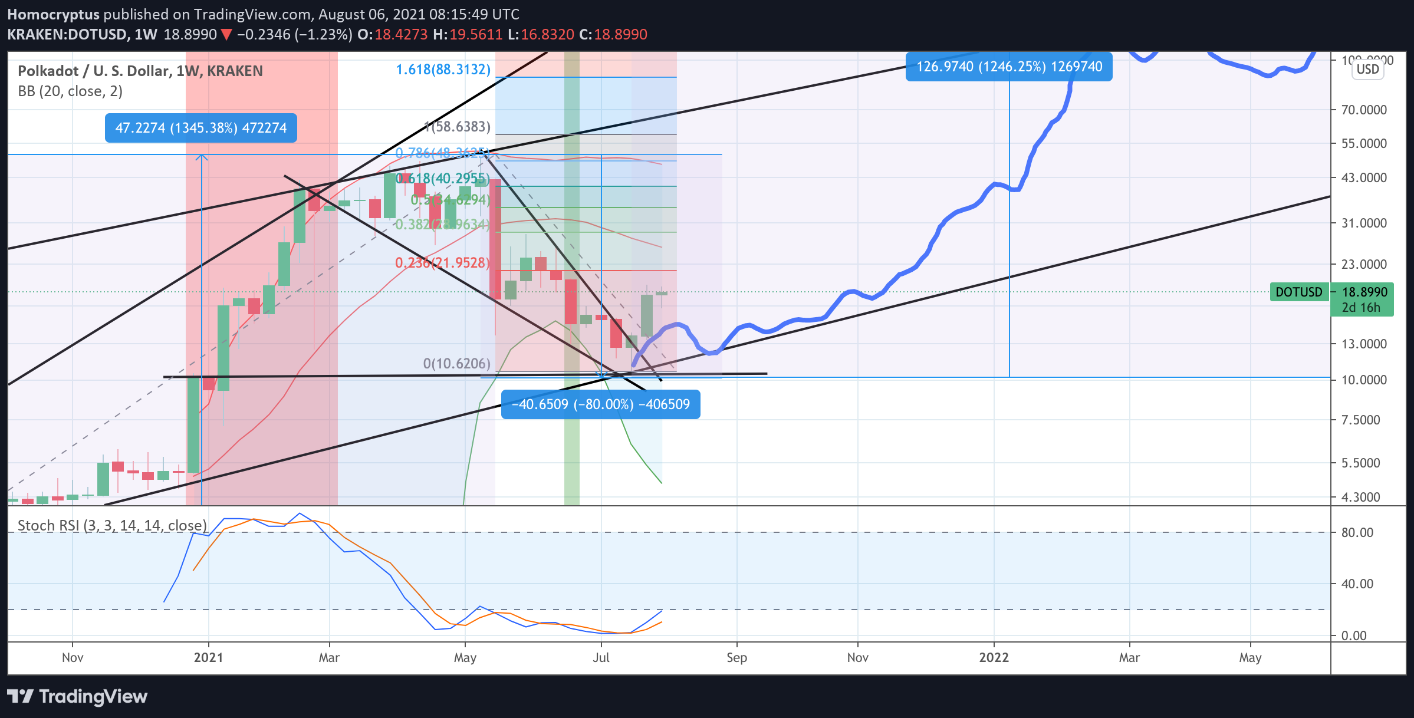Click the -40.6509 (-80.00%) measurement label

click(600, 404)
